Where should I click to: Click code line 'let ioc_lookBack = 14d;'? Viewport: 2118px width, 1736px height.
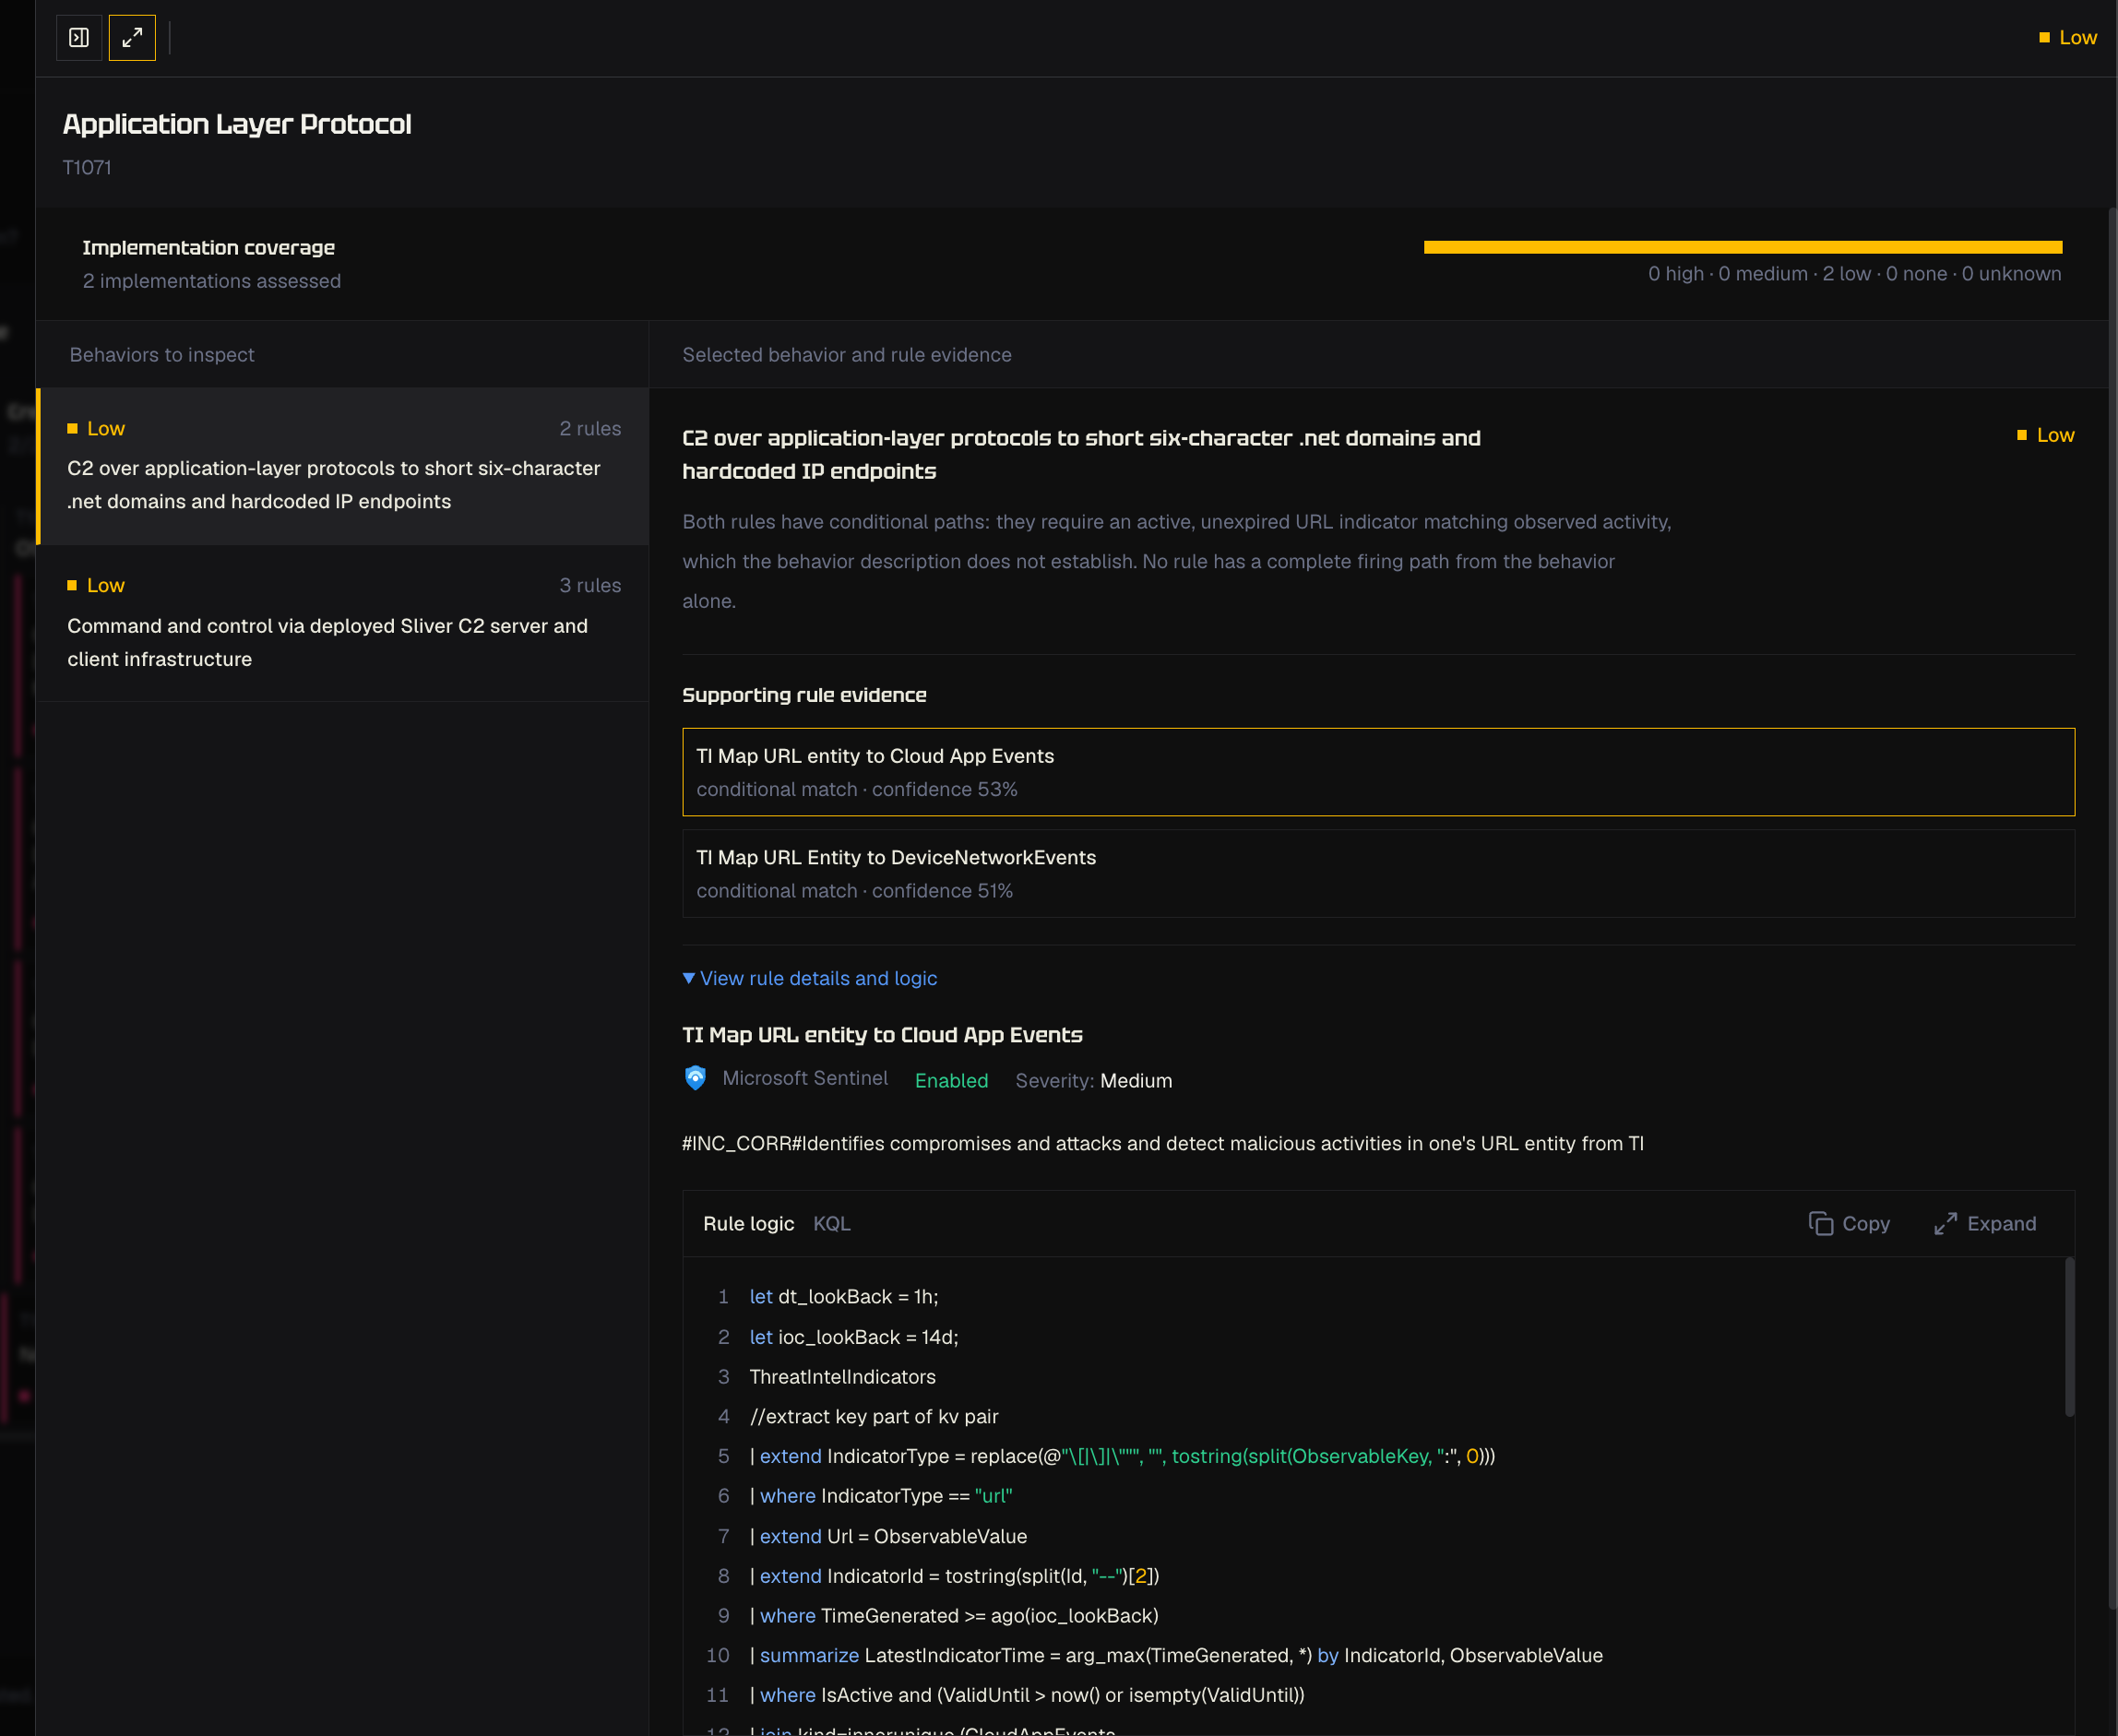854,1337
